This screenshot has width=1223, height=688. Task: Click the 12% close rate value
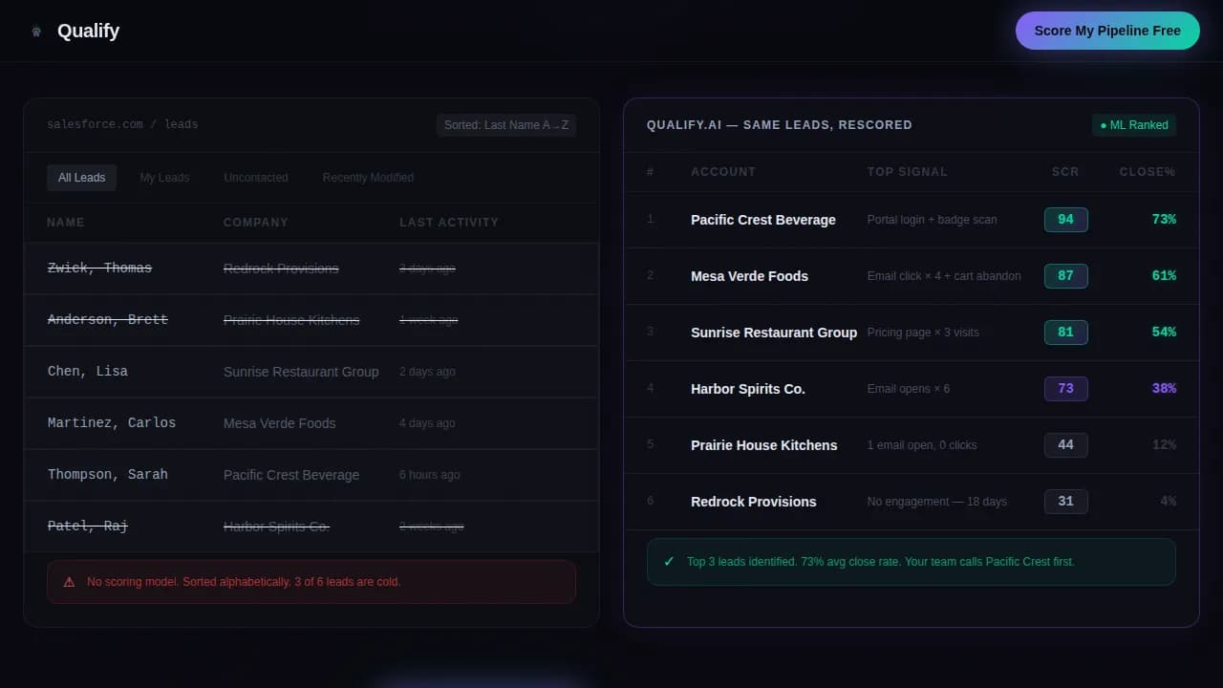pos(1164,445)
